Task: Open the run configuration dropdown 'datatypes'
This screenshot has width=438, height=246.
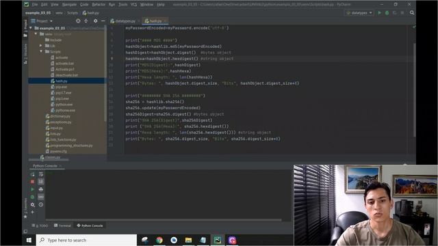Action: (359, 13)
